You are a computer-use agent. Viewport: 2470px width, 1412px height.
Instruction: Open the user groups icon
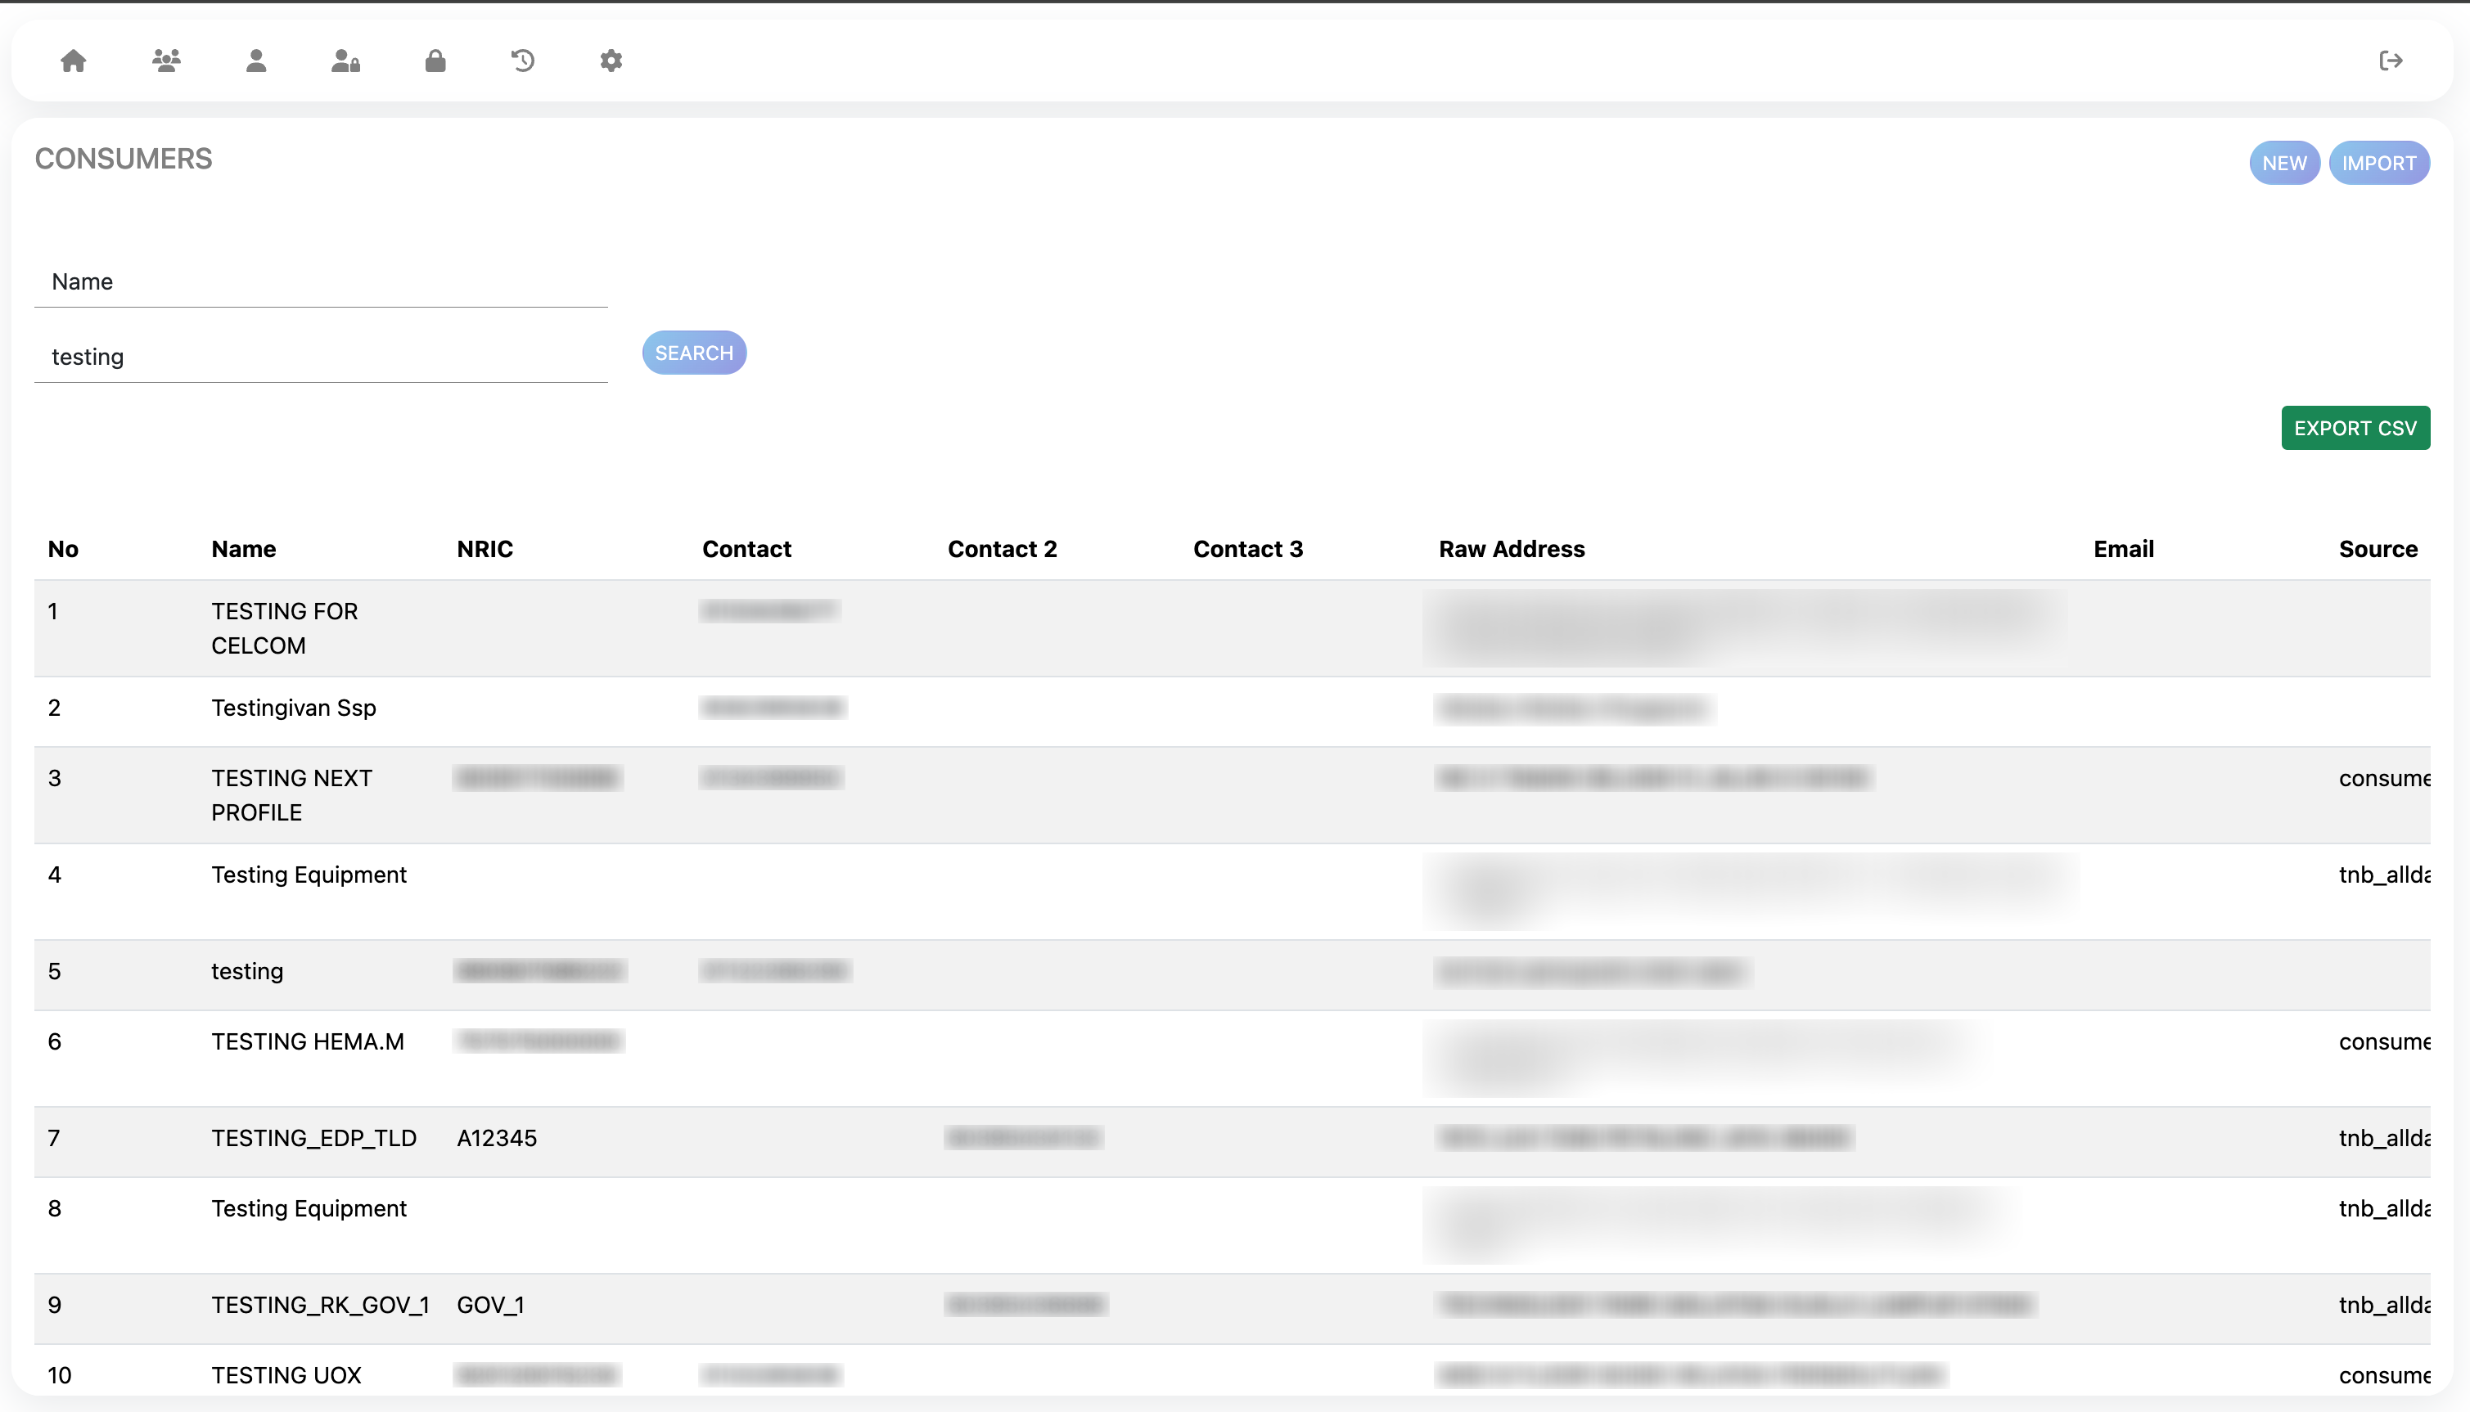coord(166,61)
